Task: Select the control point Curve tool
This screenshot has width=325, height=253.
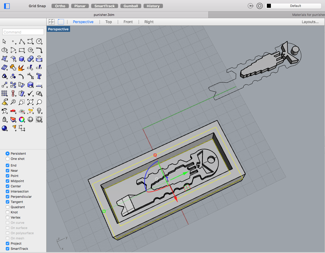Action: click(30, 41)
